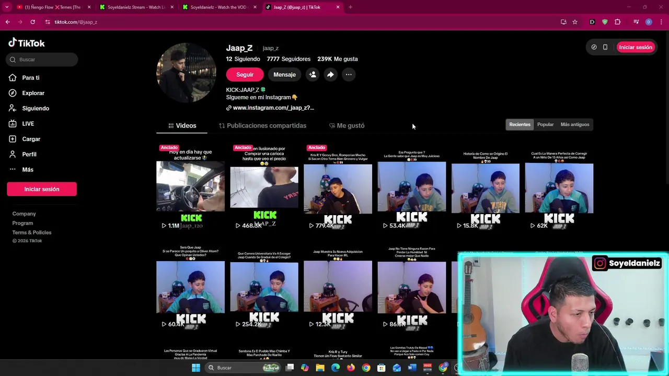The image size is (669, 376).
Task: Open the green shield extension icon
Action: [x=605, y=22]
